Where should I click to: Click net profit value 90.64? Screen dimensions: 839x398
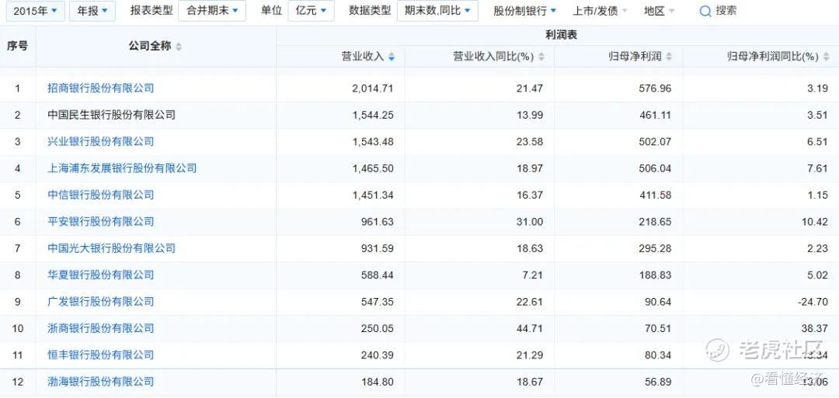658,302
